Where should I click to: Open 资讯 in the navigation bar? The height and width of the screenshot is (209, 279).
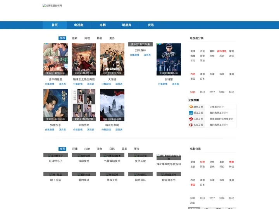(151, 25)
